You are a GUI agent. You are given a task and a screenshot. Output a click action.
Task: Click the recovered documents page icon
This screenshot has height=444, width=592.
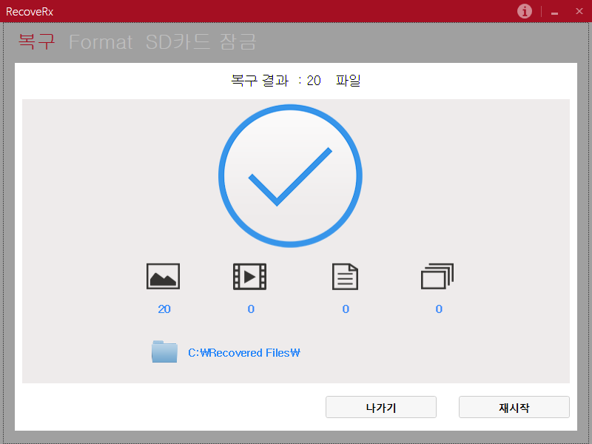pos(345,277)
